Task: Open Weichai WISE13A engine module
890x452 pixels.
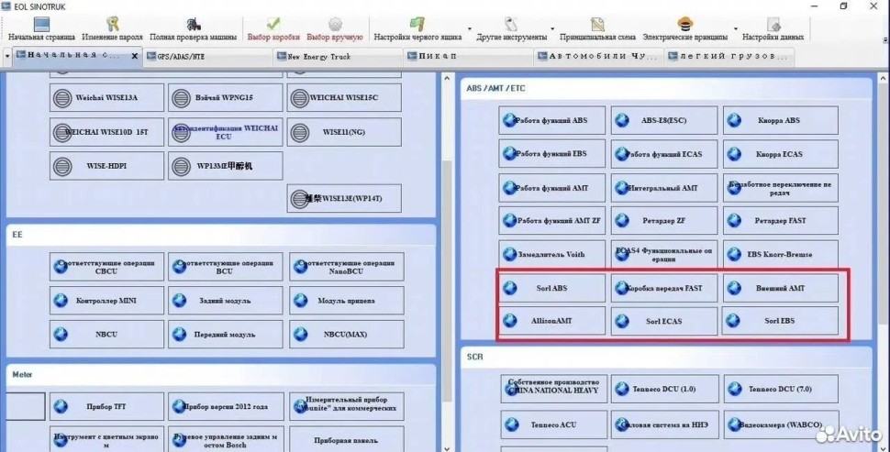Action: (106, 97)
